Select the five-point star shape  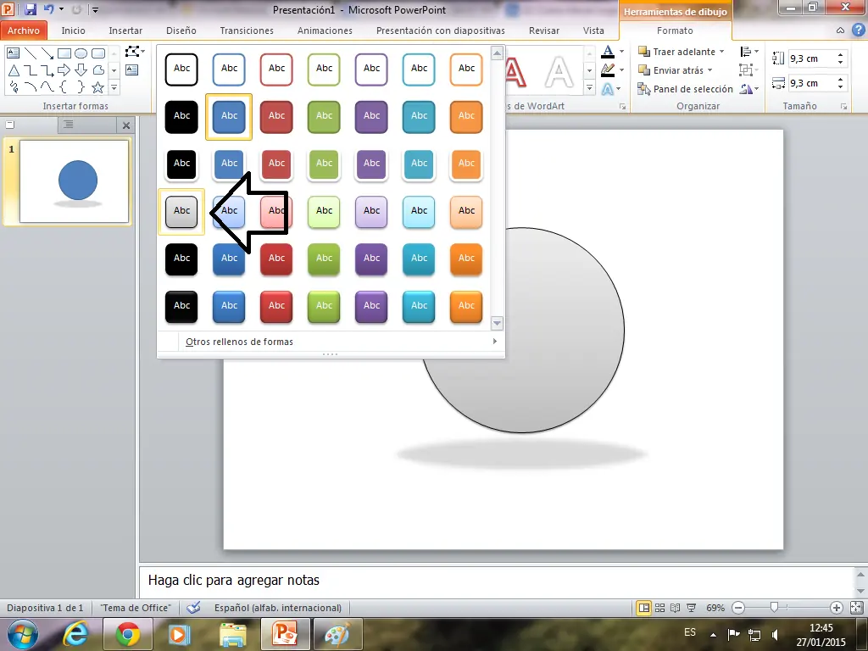pos(98,87)
